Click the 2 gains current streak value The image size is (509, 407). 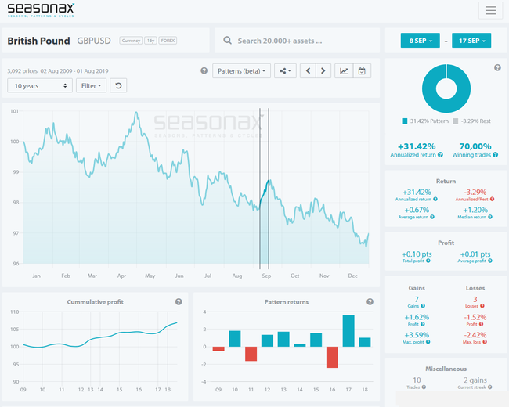pos(475,380)
